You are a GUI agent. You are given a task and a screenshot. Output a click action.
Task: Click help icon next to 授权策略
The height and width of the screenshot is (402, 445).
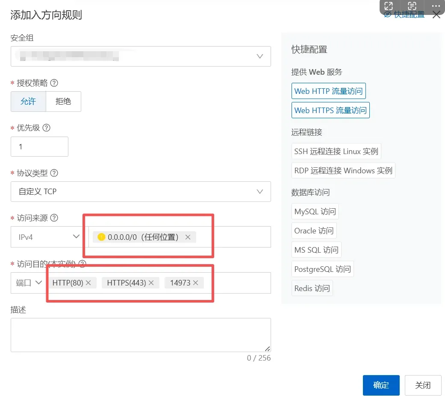(x=54, y=83)
